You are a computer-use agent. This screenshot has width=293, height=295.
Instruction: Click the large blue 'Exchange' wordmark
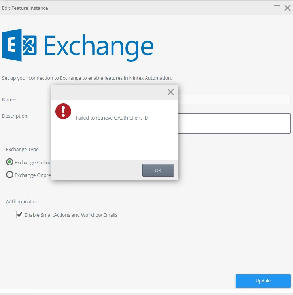[99, 47]
